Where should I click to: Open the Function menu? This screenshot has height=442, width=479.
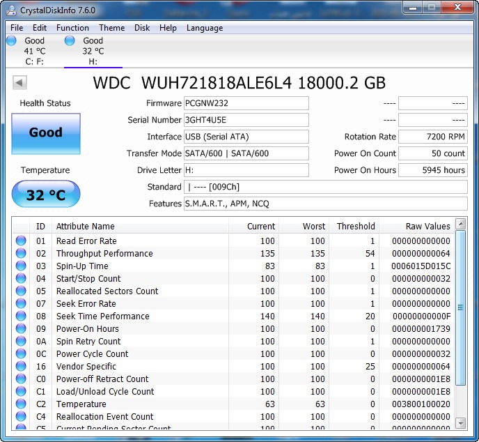click(x=72, y=28)
